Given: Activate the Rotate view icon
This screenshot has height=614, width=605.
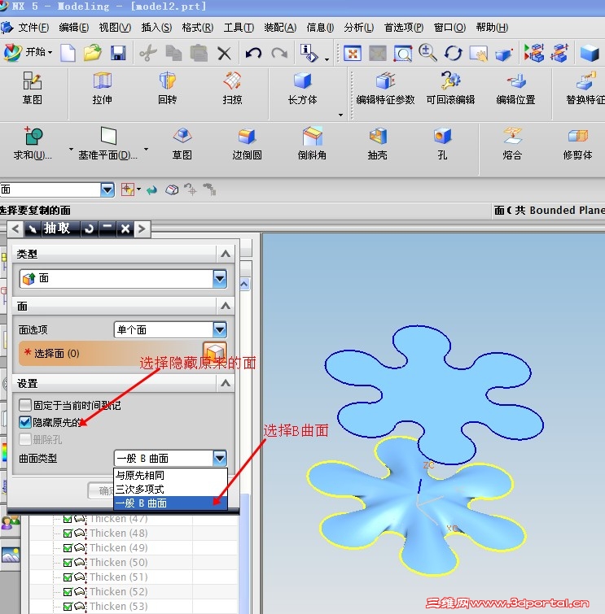Looking at the screenshot, I should (x=454, y=53).
